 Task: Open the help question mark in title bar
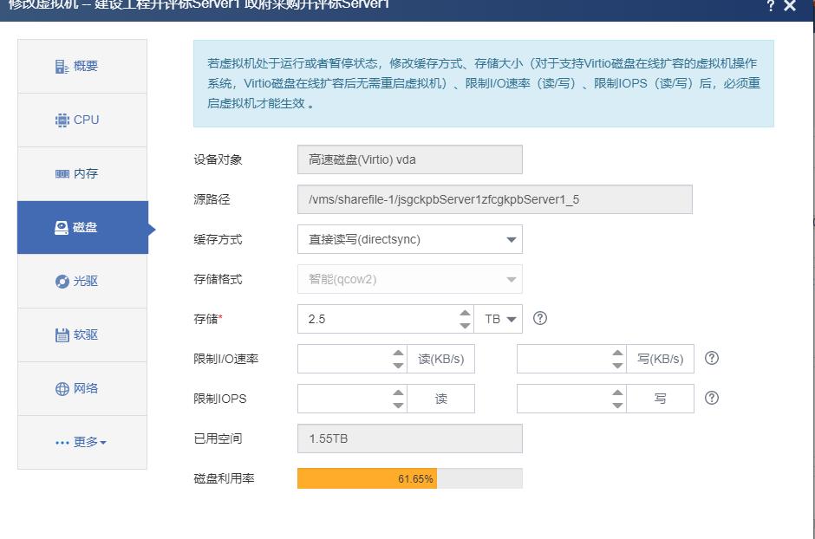(x=770, y=6)
